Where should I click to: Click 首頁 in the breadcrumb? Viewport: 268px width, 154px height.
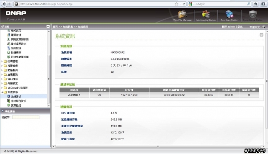(55, 27)
